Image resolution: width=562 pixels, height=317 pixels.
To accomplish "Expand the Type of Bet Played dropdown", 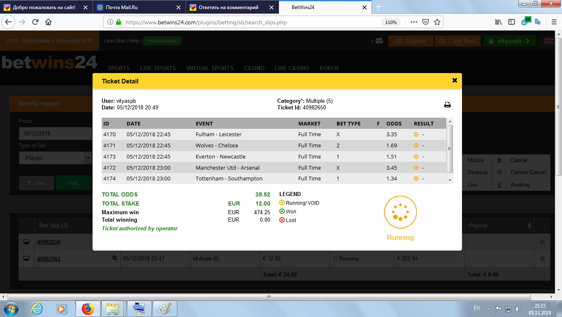I will [x=55, y=158].
